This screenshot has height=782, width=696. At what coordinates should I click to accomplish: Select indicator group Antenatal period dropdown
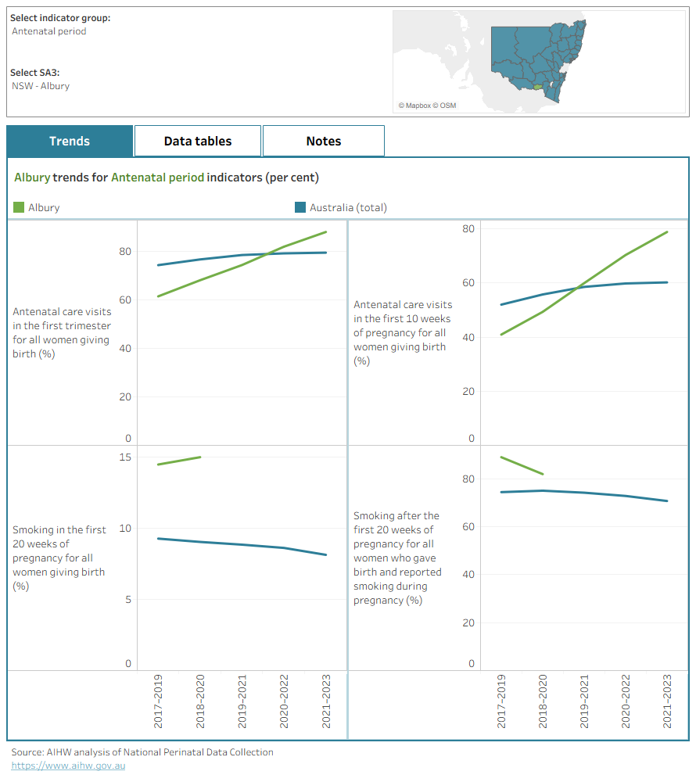click(x=48, y=31)
